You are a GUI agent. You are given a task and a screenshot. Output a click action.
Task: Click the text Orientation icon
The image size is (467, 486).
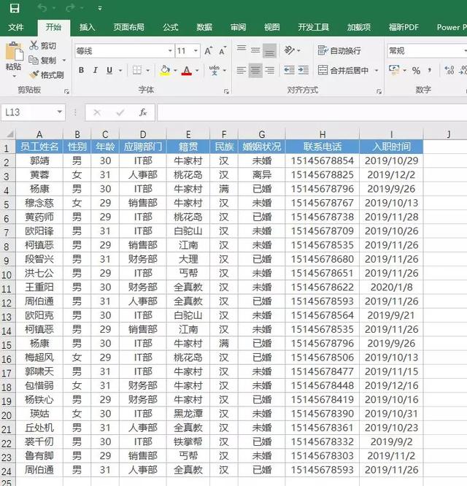(290, 50)
